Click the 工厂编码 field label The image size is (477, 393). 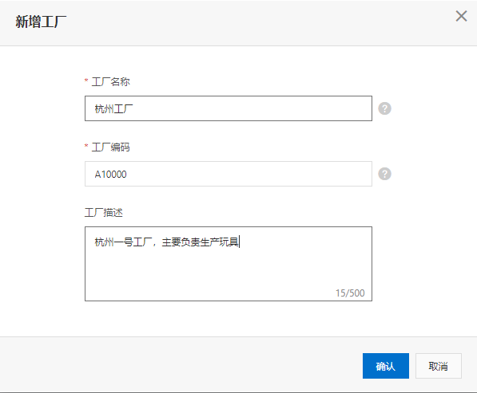[x=111, y=147]
